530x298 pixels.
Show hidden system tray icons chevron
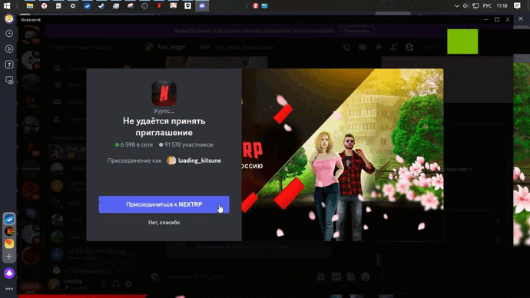coord(457,5)
